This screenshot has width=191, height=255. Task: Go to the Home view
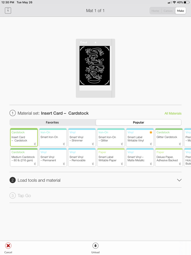[x=155, y=11]
